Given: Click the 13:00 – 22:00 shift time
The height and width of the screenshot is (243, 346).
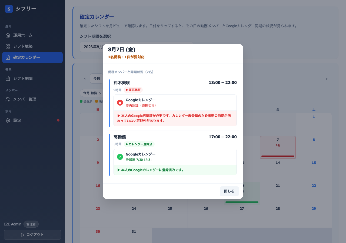Looking at the screenshot, I should [x=223, y=83].
